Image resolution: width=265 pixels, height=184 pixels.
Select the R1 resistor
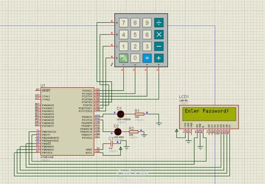[139, 114]
